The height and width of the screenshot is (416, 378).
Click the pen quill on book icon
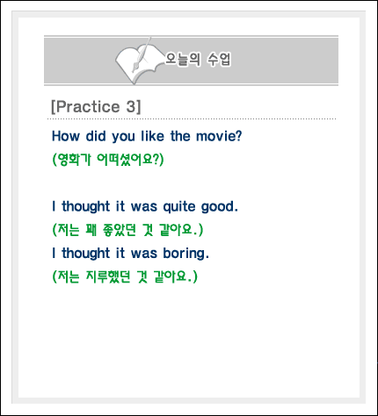point(142,54)
